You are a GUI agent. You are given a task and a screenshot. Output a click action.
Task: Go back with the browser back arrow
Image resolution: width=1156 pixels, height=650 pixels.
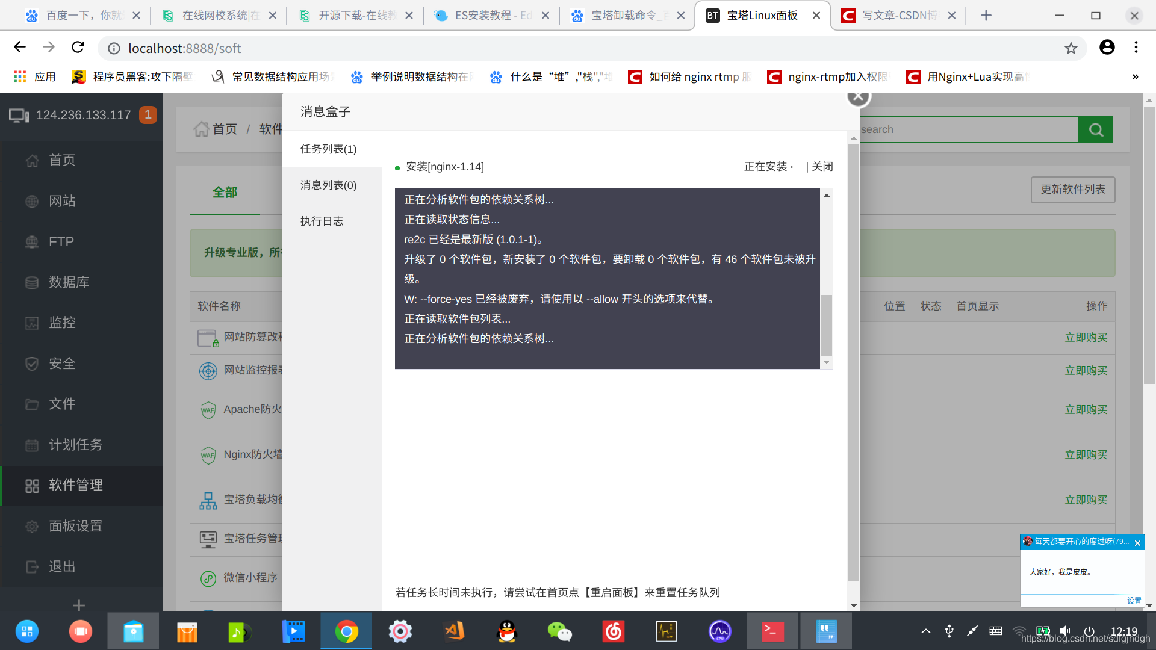coord(19,48)
